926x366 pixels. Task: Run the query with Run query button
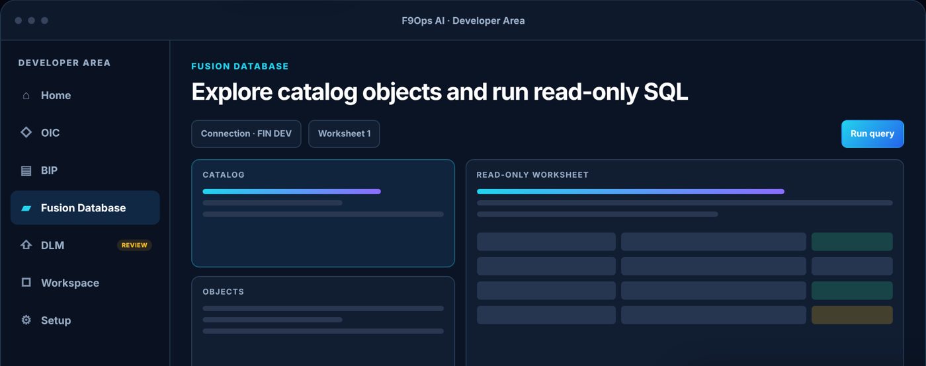coord(872,133)
